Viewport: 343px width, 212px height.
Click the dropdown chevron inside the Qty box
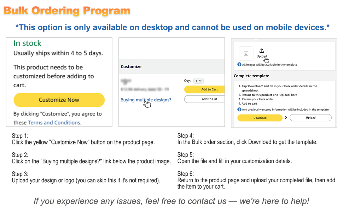tap(200, 81)
